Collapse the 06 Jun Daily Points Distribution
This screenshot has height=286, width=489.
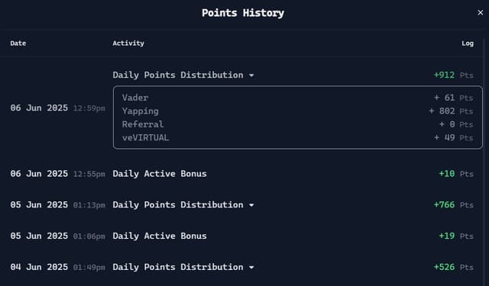tap(251, 76)
